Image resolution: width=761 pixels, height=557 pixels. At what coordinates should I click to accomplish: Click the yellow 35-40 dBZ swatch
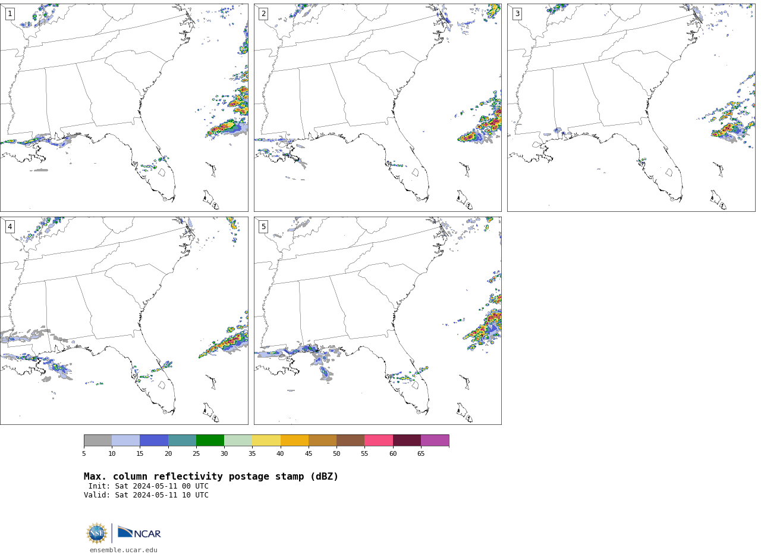point(266,440)
